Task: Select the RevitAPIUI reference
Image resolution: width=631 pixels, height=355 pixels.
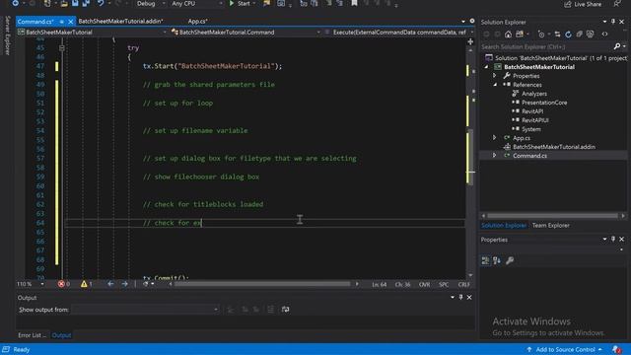Action: tap(535, 120)
